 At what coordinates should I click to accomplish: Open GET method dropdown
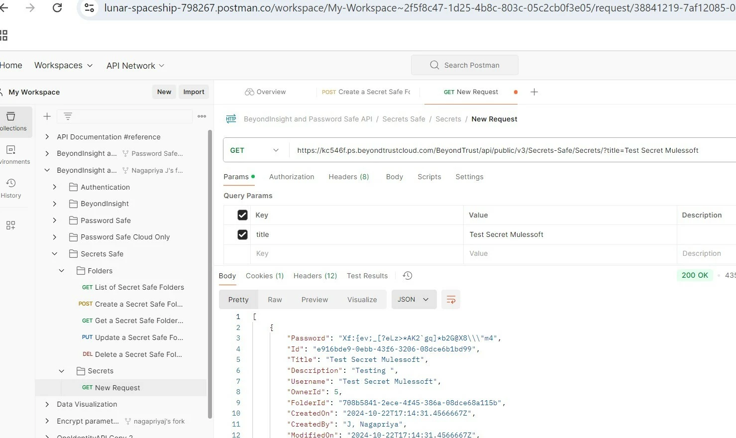tap(256, 150)
